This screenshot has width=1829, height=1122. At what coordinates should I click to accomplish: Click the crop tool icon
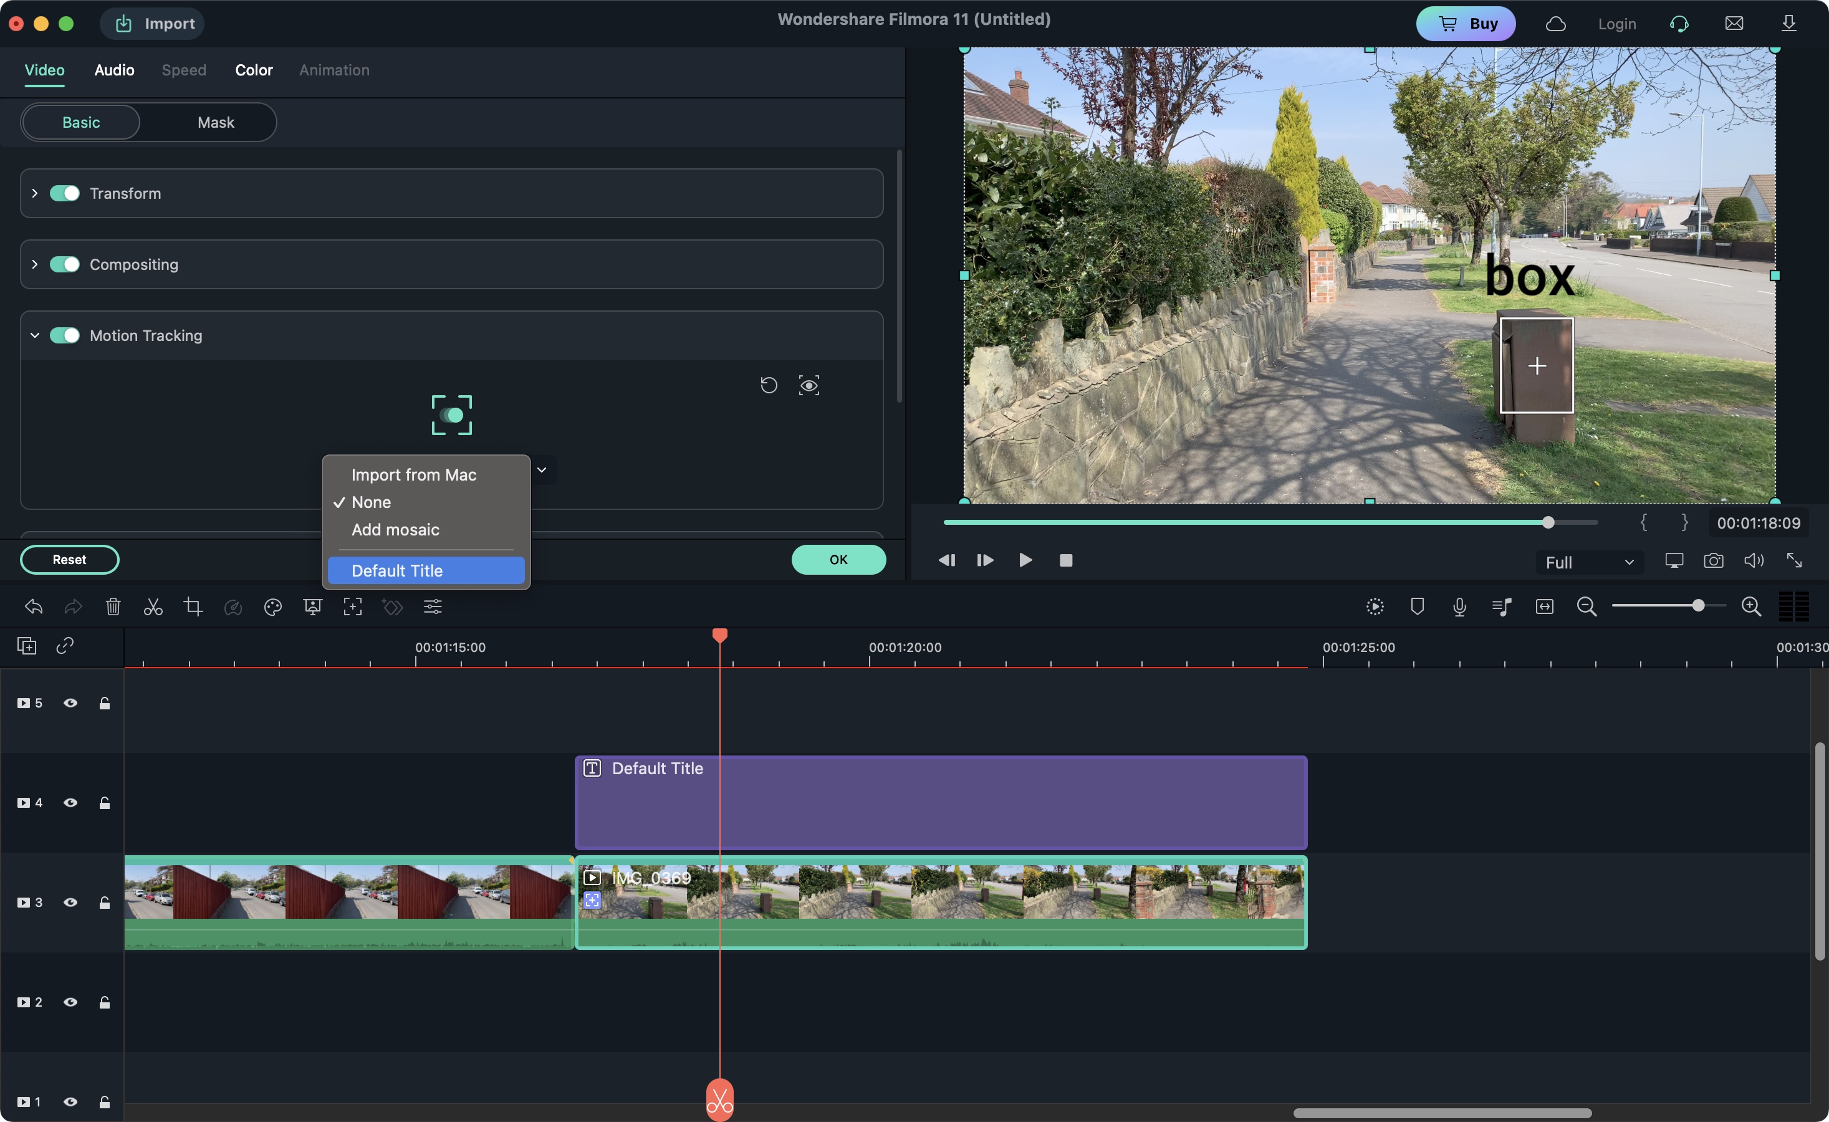pos(192,607)
